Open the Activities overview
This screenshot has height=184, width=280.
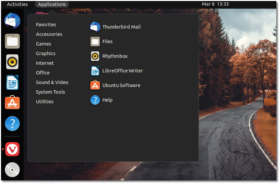[x=17, y=4]
